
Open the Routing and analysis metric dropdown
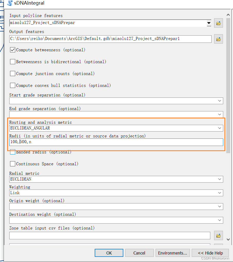pos(220,128)
